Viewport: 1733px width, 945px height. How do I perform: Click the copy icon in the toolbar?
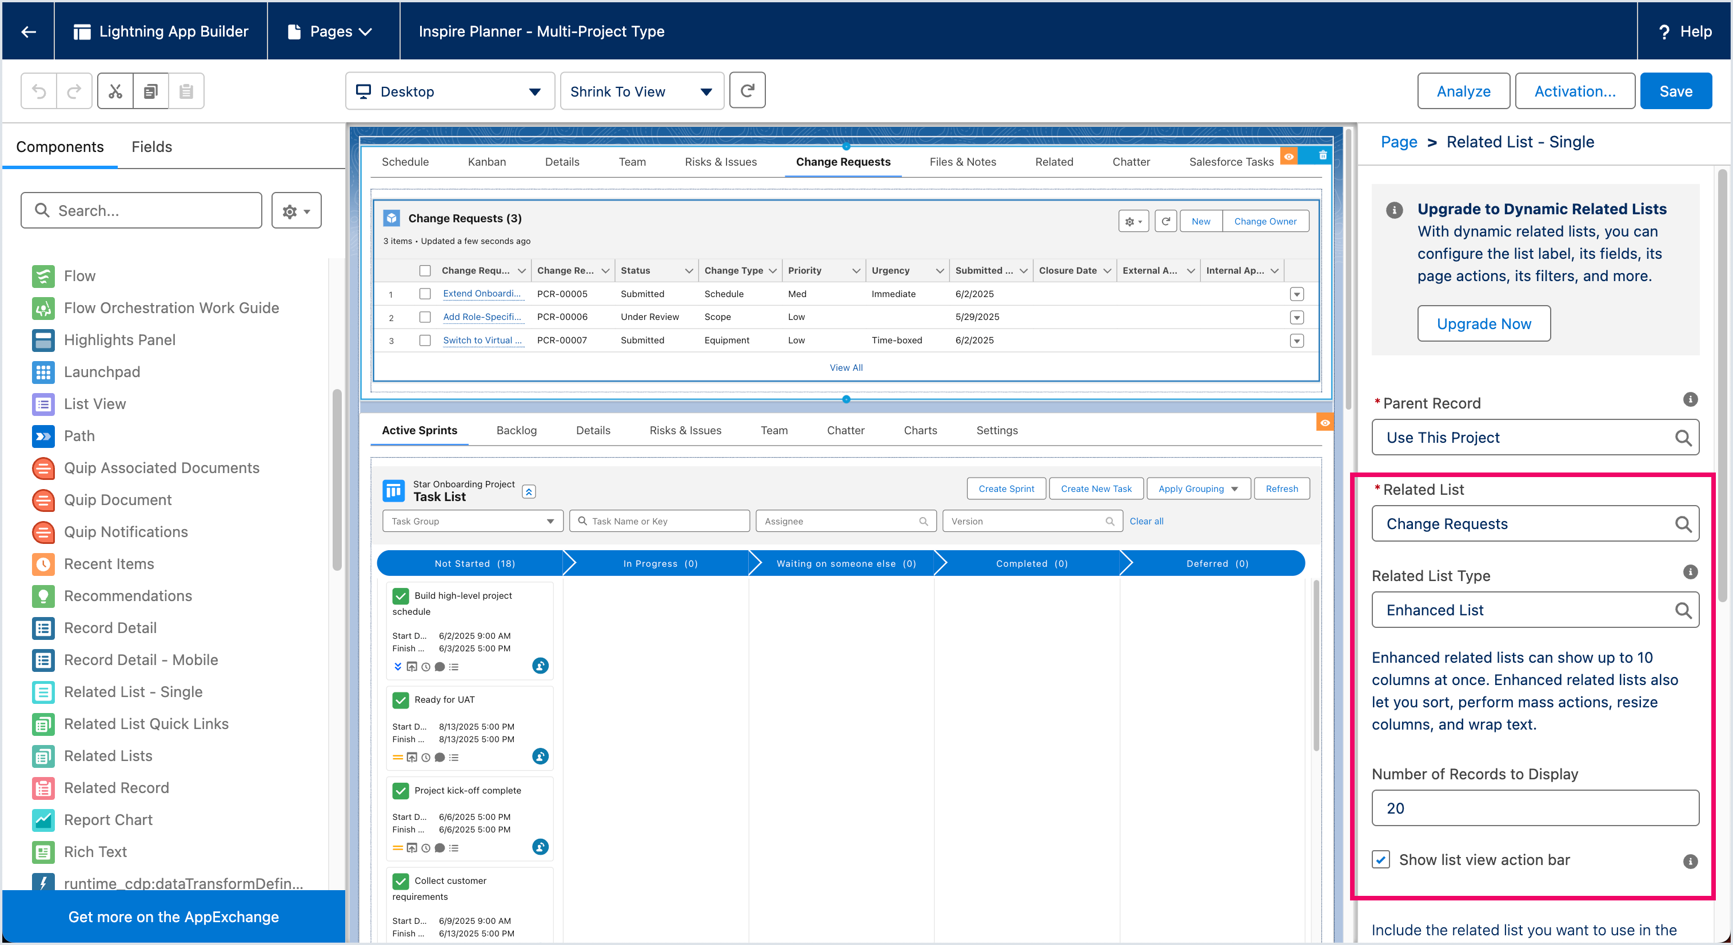click(x=151, y=91)
